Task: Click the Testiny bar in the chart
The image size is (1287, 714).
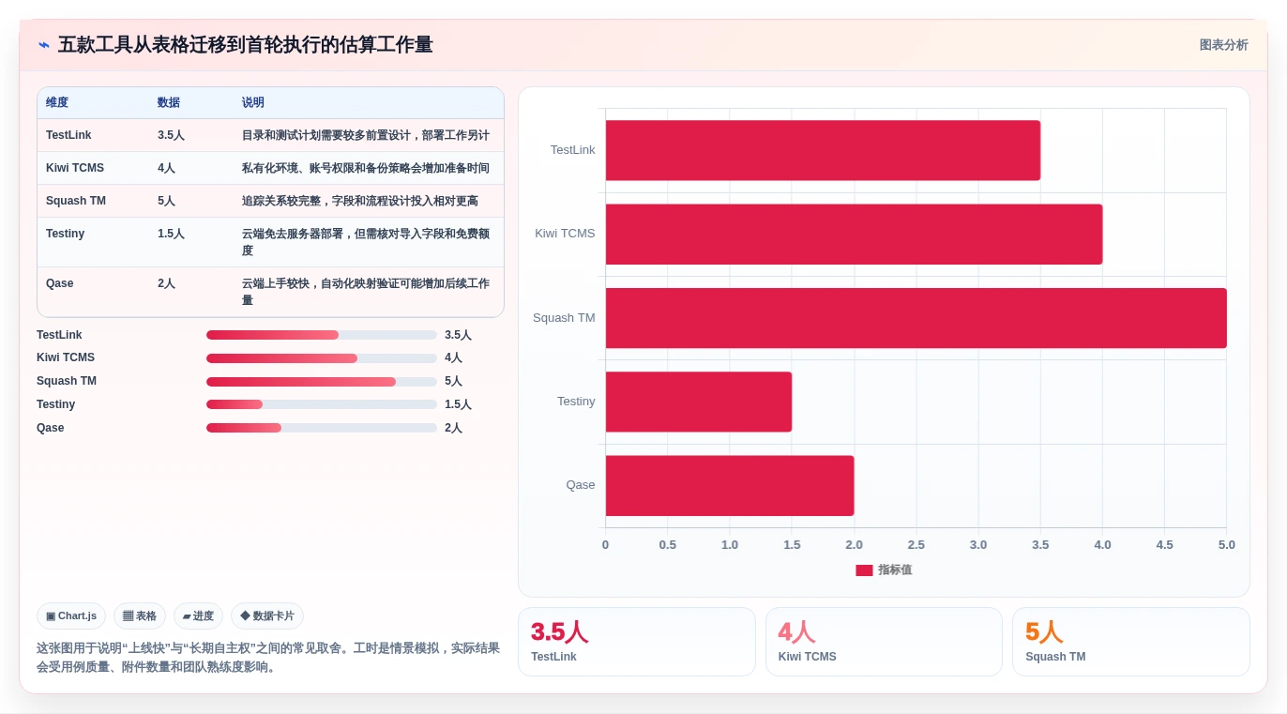Action: 699,402
